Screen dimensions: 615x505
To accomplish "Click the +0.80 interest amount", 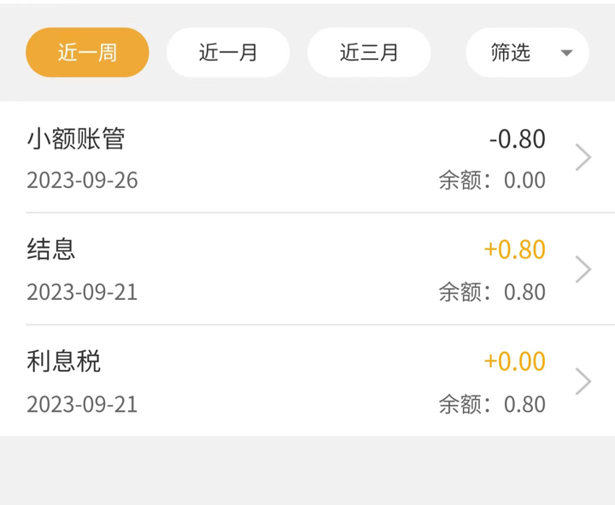I will [514, 250].
